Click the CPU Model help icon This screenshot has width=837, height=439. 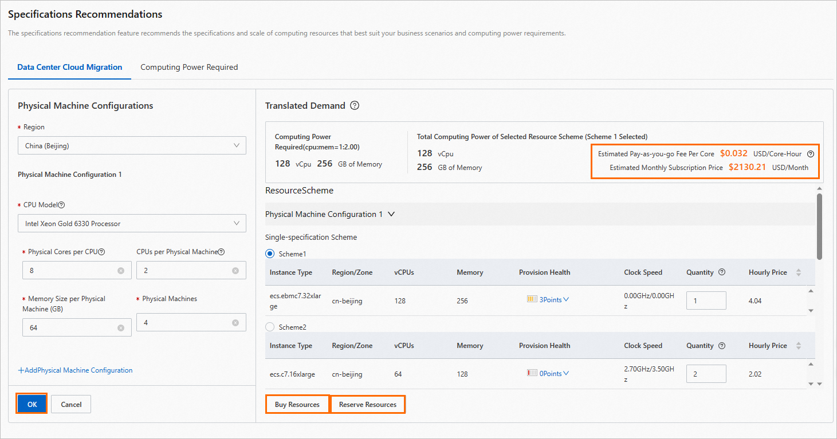pyautogui.click(x=62, y=205)
